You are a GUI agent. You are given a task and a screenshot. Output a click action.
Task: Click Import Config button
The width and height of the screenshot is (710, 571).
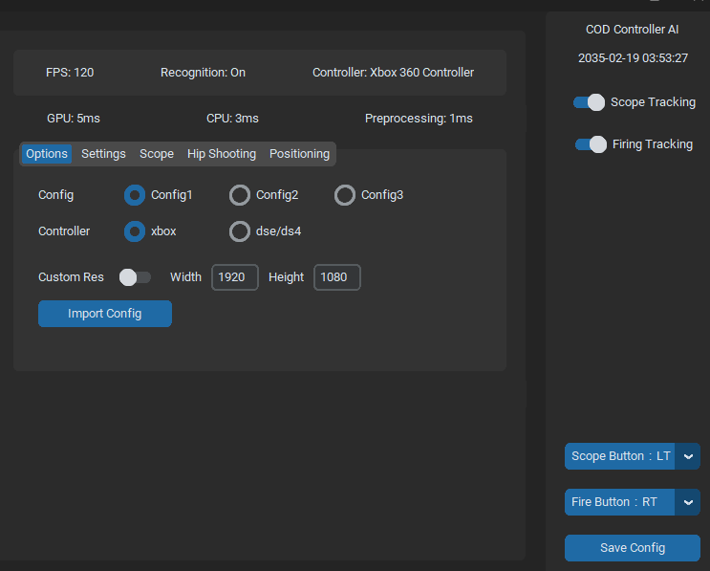105,314
